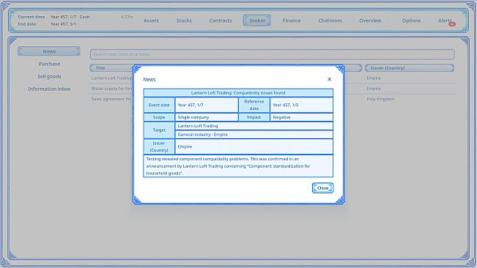Open Purchase in the sidebar
The width and height of the screenshot is (477, 268).
point(49,64)
